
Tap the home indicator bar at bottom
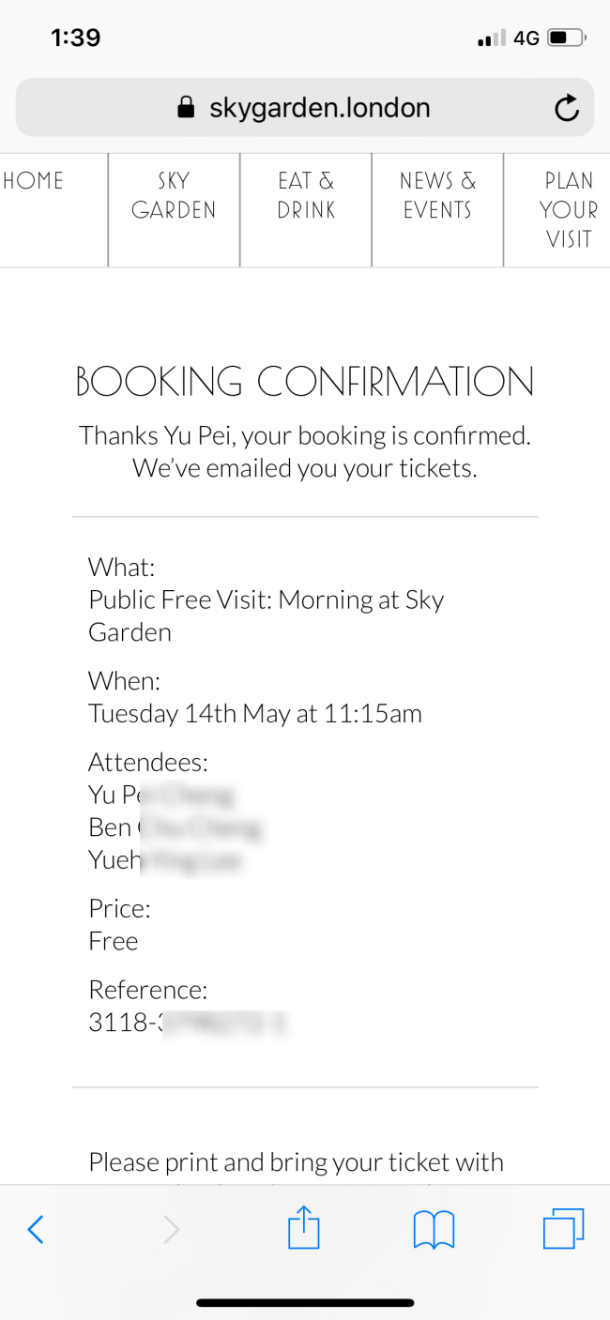[x=305, y=1302]
